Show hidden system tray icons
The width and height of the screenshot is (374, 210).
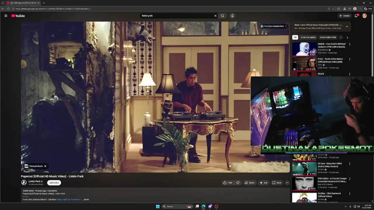pos(346,206)
